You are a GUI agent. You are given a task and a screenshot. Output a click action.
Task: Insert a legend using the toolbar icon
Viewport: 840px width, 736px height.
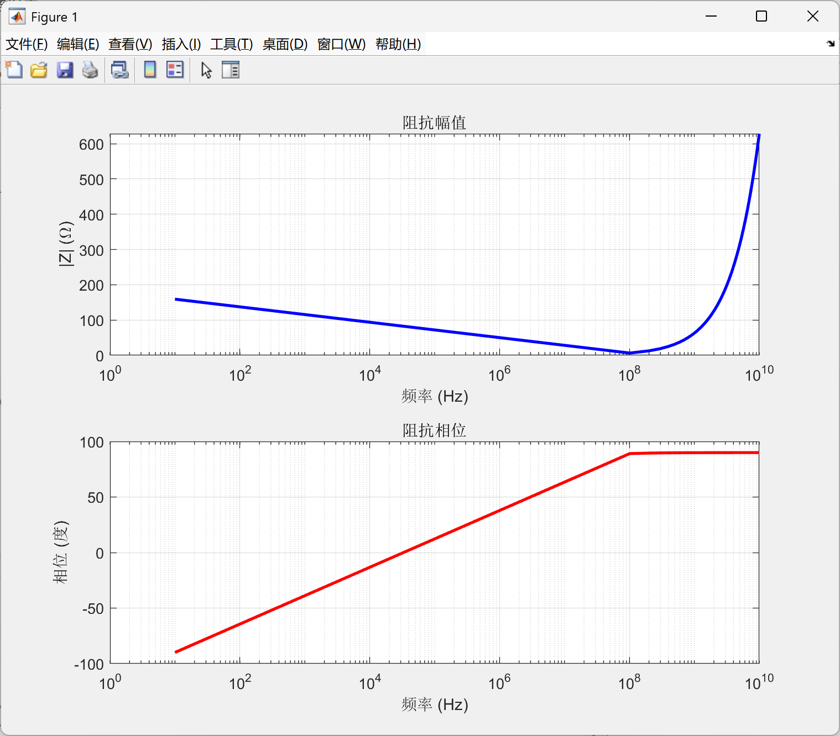point(175,70)
